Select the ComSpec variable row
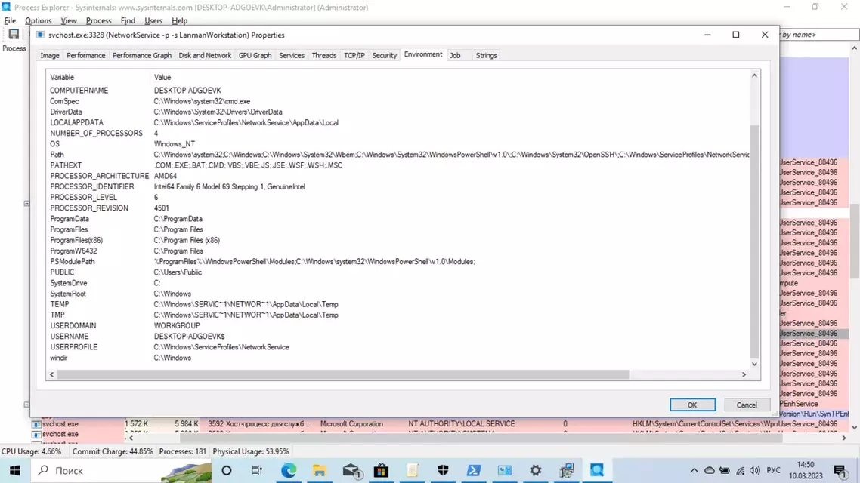Image resolution: width=860 pixels, height=483 pixels. (399, 101)
